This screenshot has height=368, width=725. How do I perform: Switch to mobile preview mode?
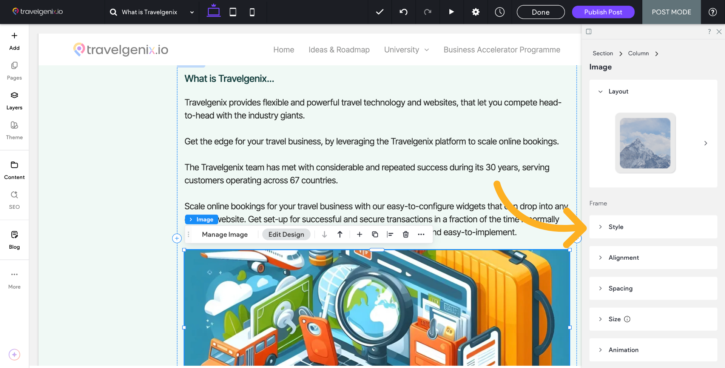coord(252,12)
